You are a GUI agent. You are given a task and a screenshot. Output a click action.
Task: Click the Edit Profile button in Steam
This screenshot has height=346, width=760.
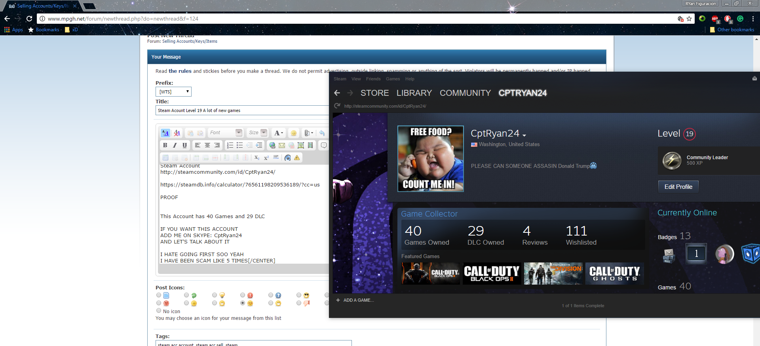click(678, 187)
